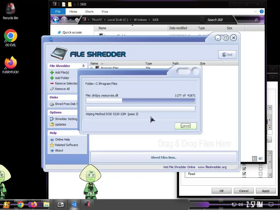
Task: Show hidden tray icons arrow
Action: [x=227, y=205]
